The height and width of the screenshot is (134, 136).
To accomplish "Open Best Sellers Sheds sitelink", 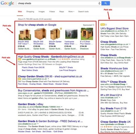I will pyautogui.click(x=30, y=70).
